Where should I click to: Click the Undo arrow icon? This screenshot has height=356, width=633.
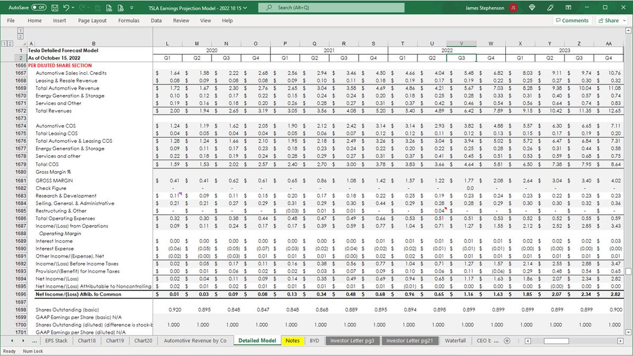pos(66,8)
